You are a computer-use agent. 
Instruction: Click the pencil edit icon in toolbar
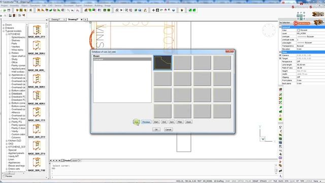click(145, 10)
